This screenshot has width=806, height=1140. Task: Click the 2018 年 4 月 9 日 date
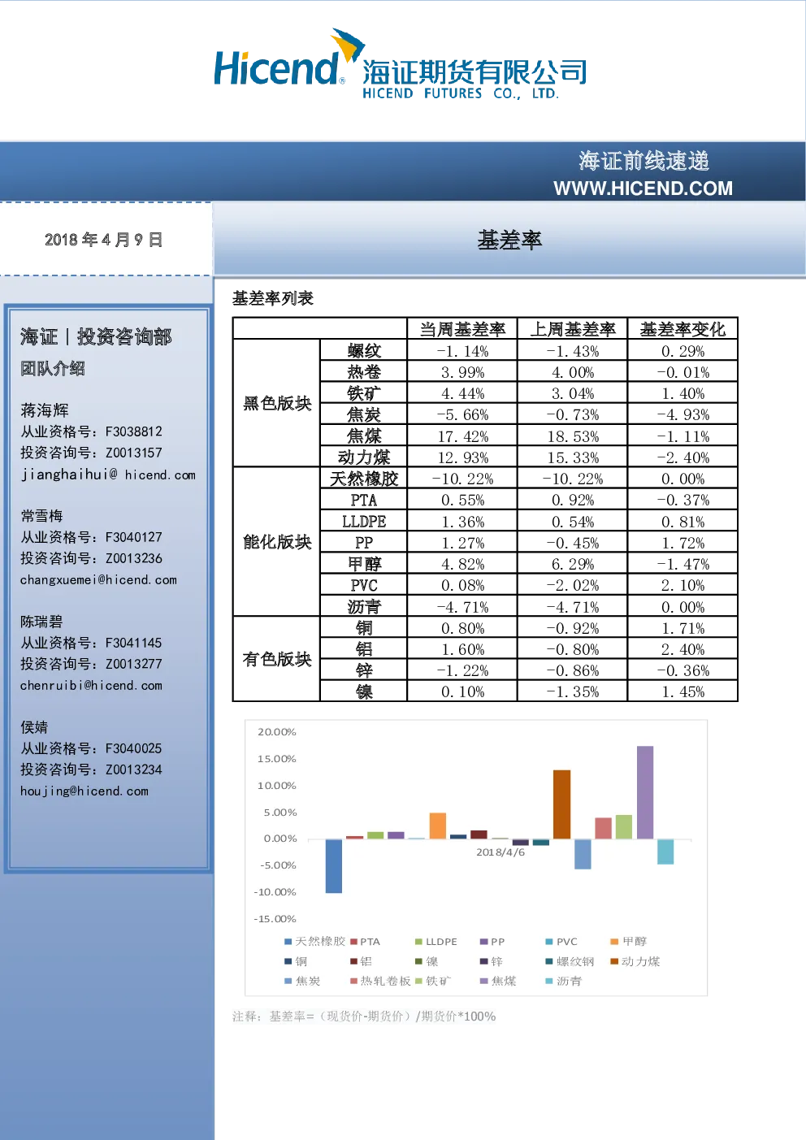[x=103, y=240]
